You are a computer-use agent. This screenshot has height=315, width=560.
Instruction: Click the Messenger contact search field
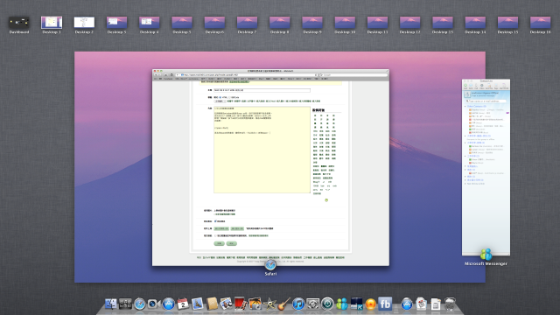point(486,101)
